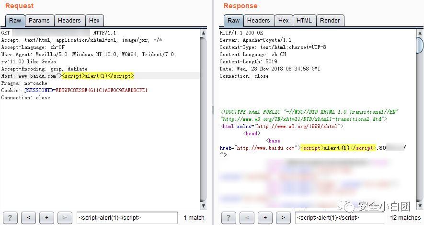Click the 'Pragma: no-cache' request header

[24, 83]
